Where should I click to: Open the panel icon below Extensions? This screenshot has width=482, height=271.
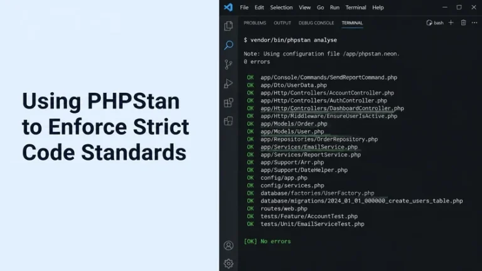tap(228, 121)
